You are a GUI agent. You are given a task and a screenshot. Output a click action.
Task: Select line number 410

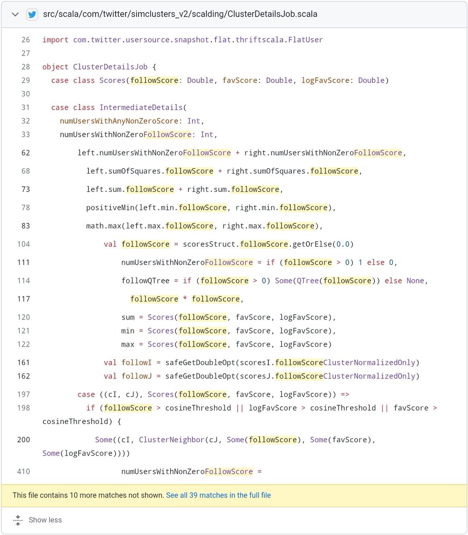click(24, 471)
